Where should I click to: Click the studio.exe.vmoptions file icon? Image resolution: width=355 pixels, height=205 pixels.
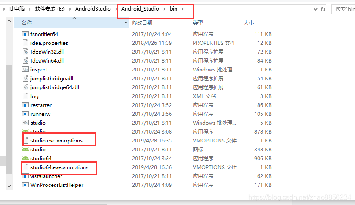tap(26, 140)
